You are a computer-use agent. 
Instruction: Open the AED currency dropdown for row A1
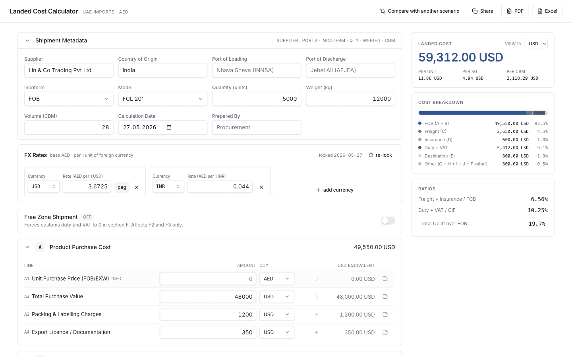tap(277, 279)
